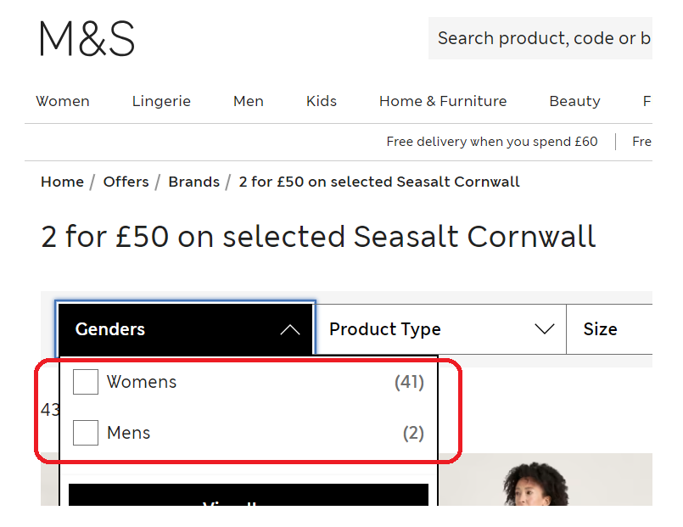Viewport: 683px width, 527px height.
Task: Click the Free delivery £60 banner
Action: click(x=492, y=142)
